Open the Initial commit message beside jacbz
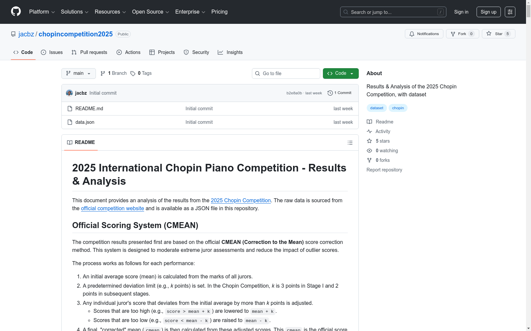Image resolution: width=531 pixels, height=331 pixels. click(103, 93)
